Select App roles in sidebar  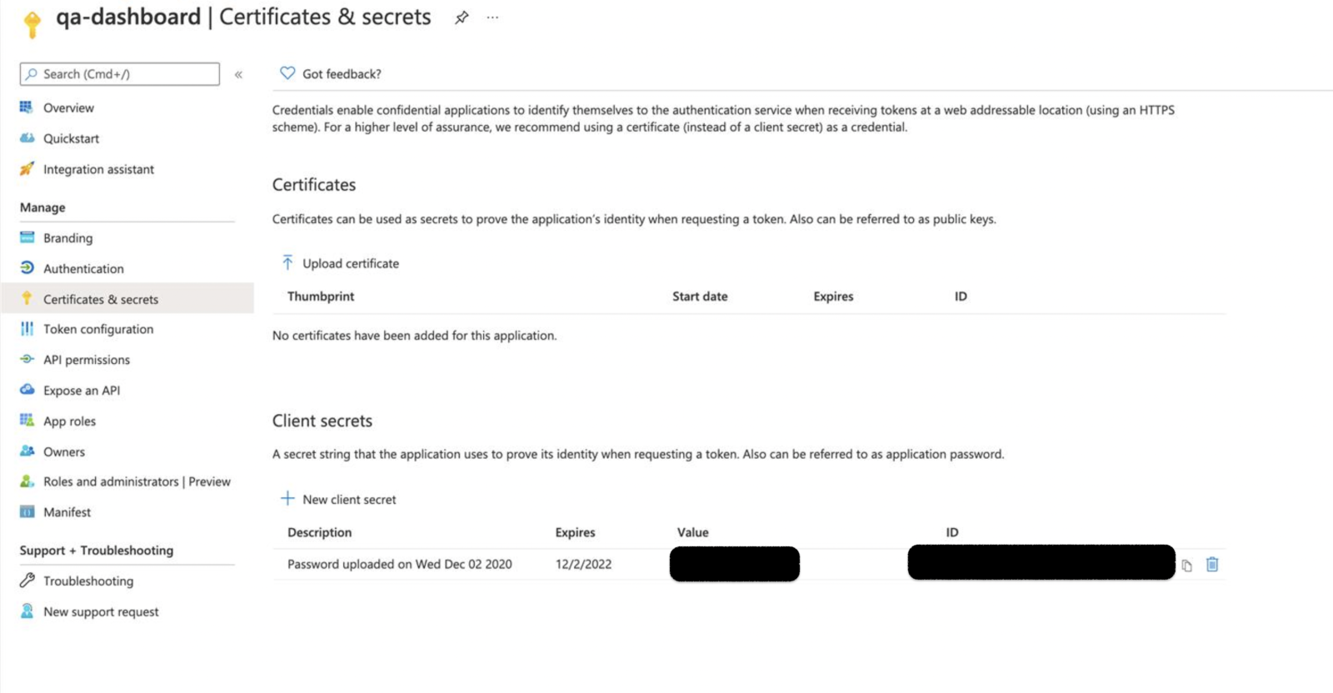pyautogui.click(x=69, y=421)
